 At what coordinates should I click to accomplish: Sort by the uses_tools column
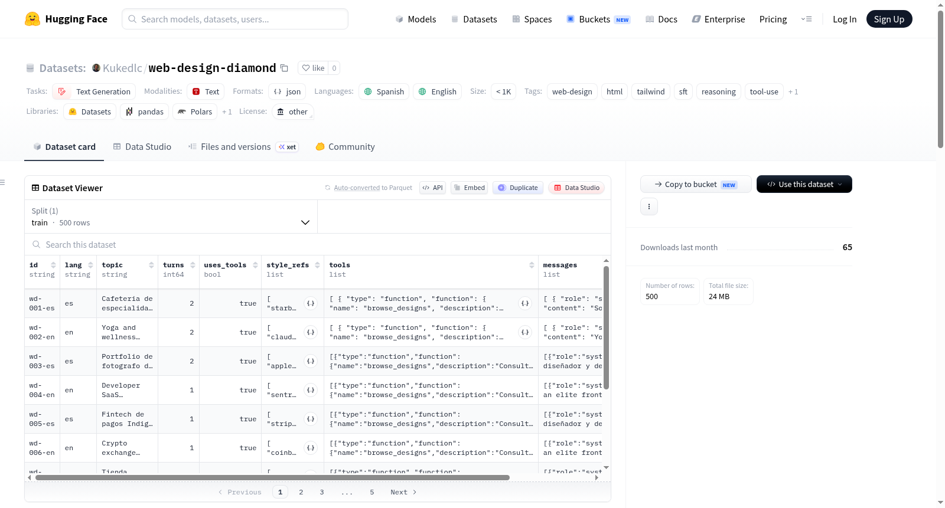[255, 265]
